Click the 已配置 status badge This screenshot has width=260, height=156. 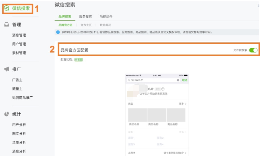[79, 60]
